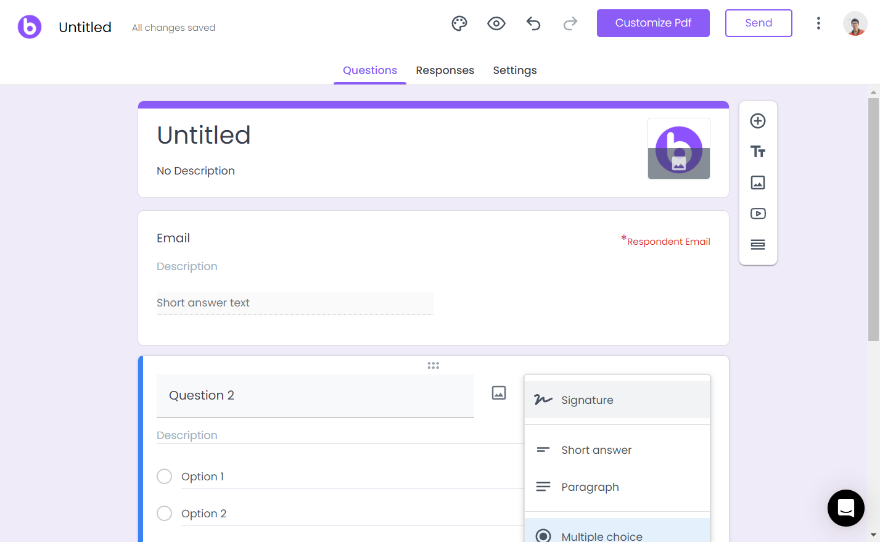Change the form header logo image
Image resolution: width=880 pixels, height=542 pixels.
pos(679,149)
